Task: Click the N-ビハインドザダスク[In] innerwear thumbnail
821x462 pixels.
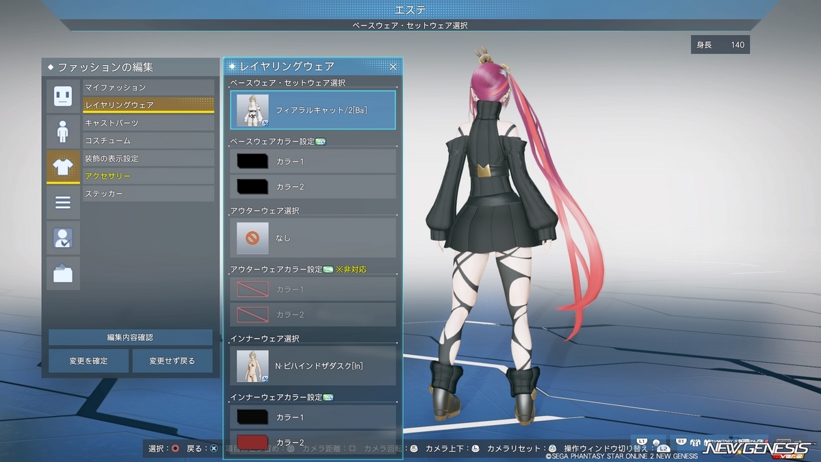Action: 252,365
